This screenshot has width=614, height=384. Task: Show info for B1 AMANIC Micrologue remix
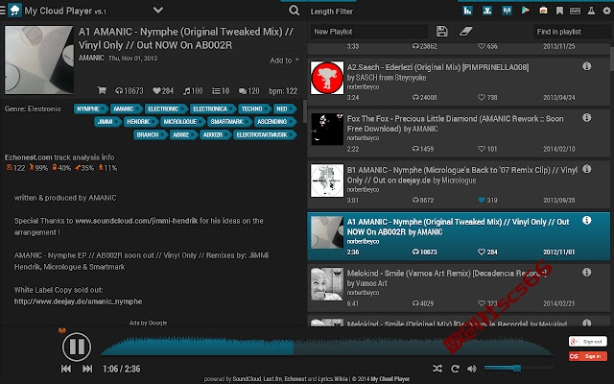(x=586, y=169)
